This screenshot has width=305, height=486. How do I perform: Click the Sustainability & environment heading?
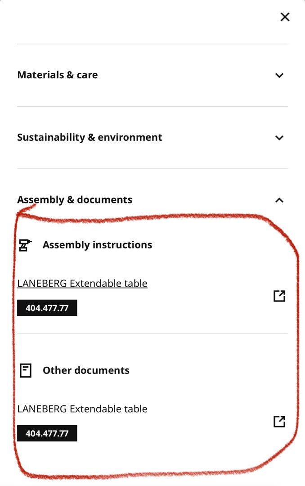pos(90,137)
